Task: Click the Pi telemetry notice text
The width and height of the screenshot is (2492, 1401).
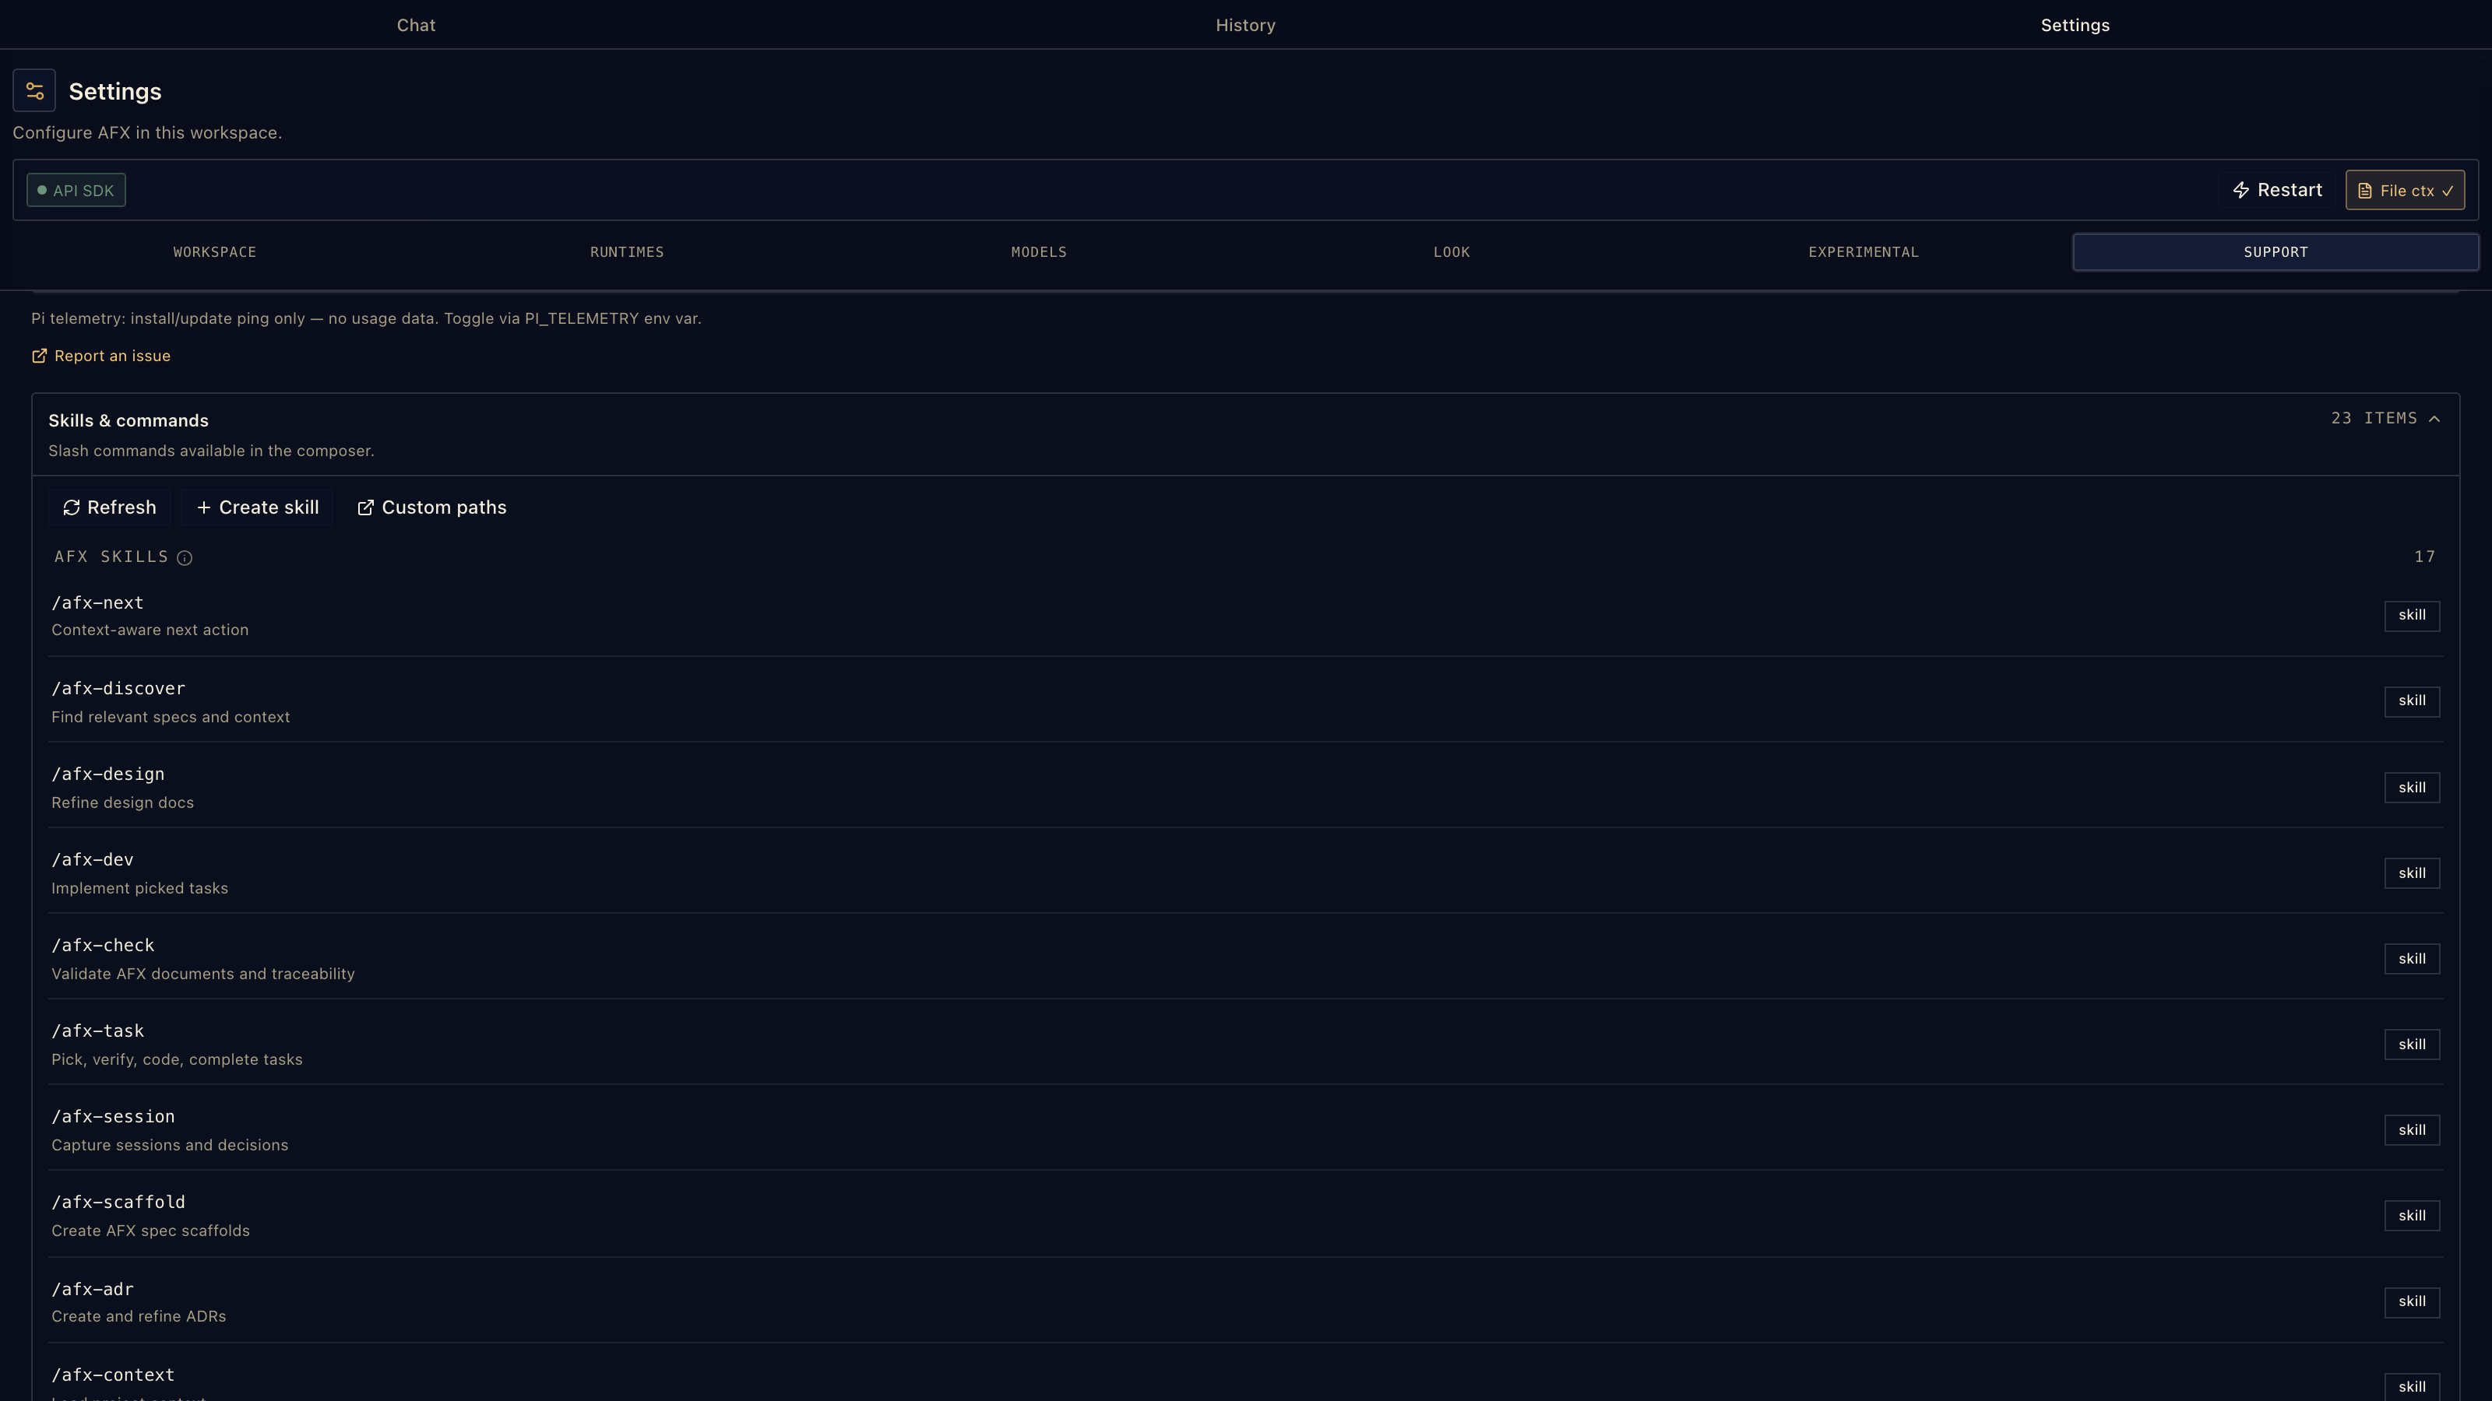Action: [366, 319]
